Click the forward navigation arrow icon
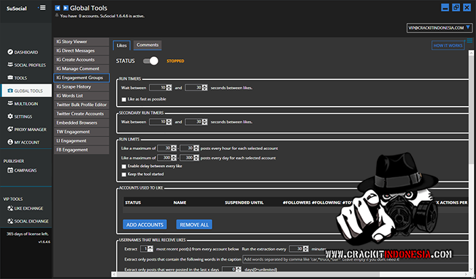Screen dimensions: 476x279 65,7
